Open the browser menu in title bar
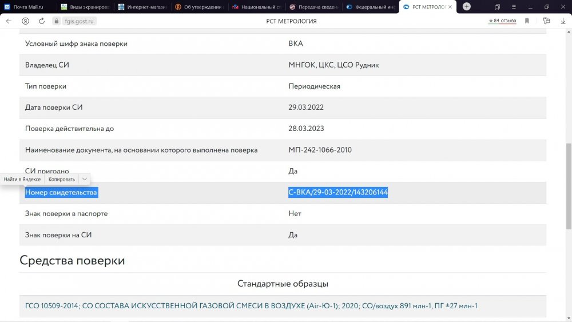 pos(513,7)
